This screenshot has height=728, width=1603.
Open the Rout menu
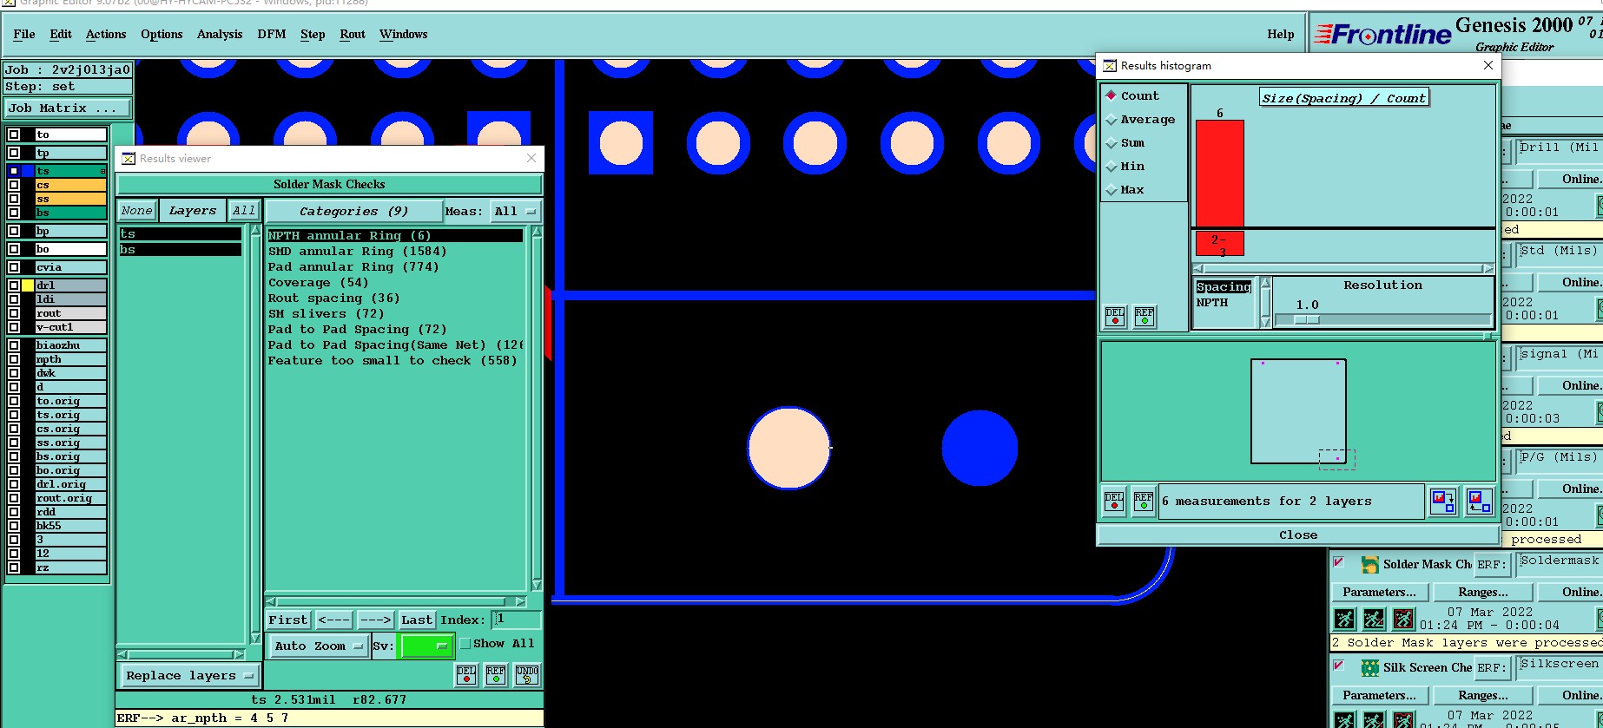[x=353, y=35]
